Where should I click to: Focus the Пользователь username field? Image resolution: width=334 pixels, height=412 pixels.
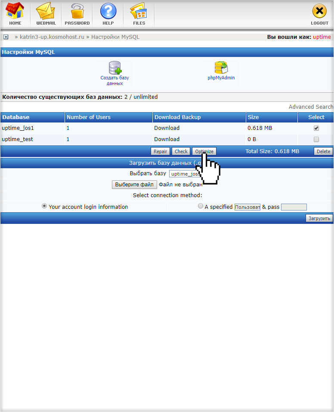(x=247, y=207)
